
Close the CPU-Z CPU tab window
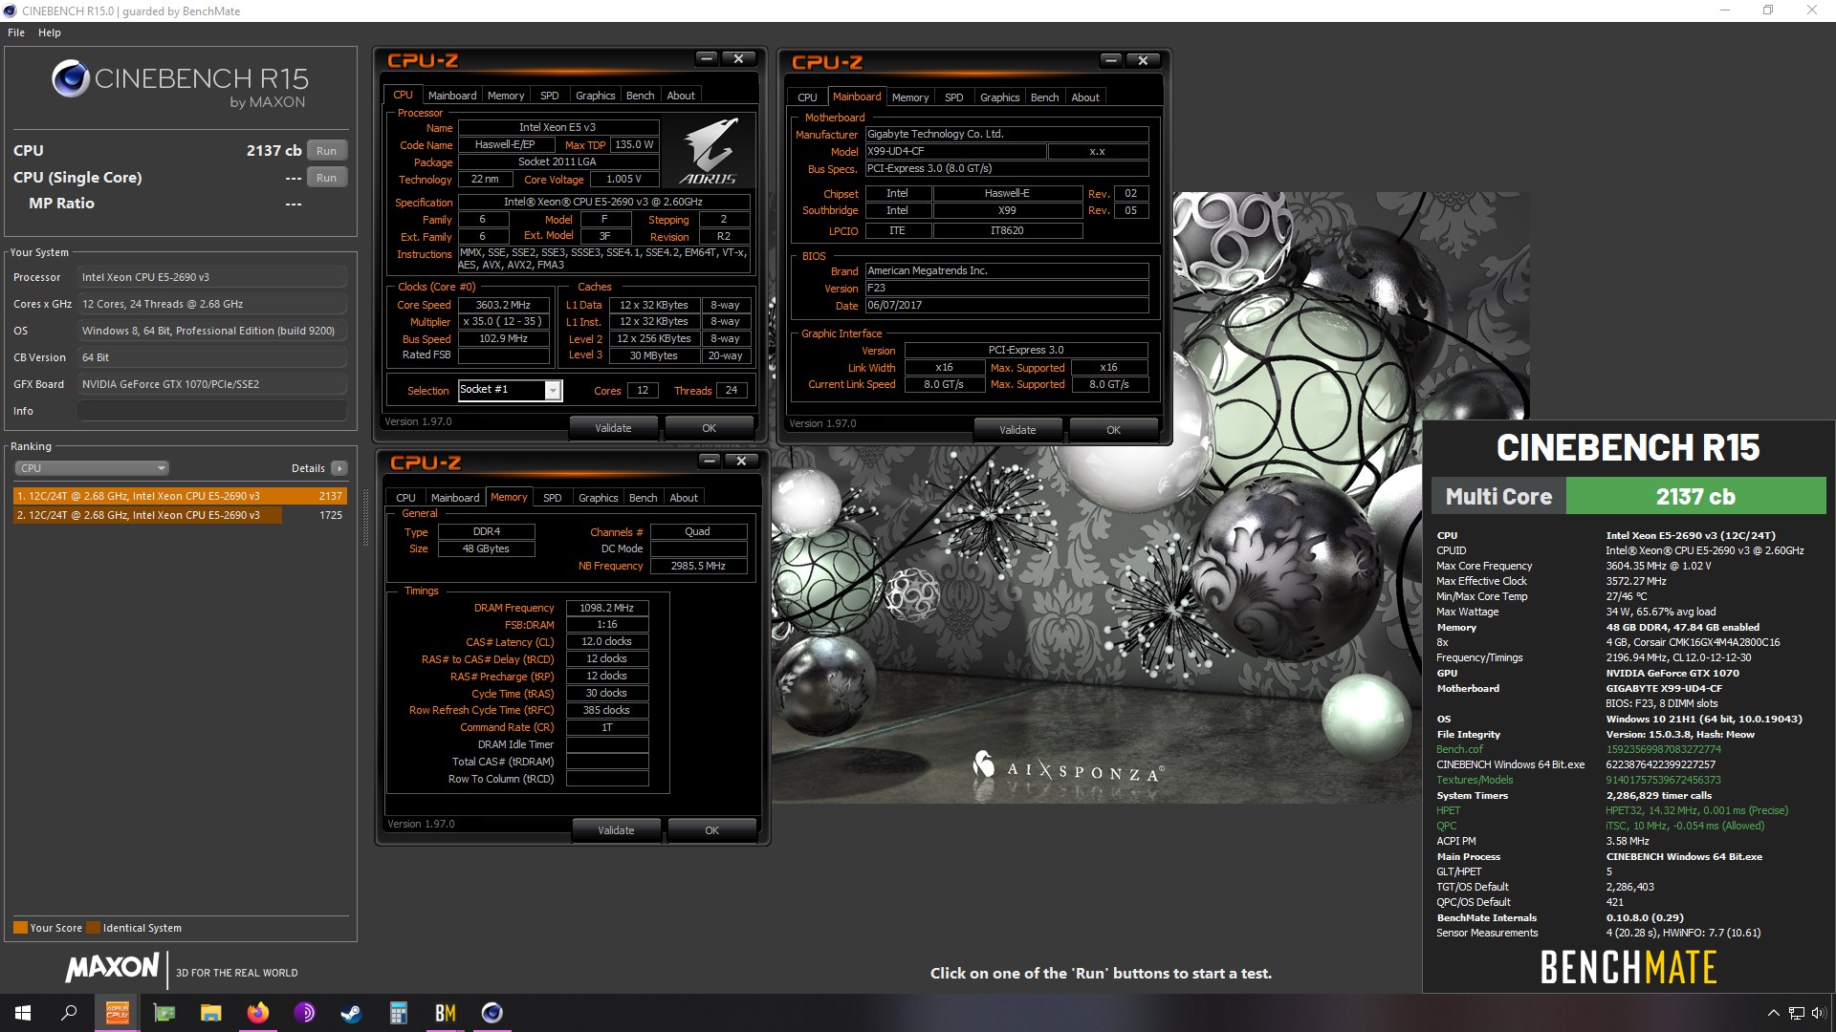click(738, 59)
